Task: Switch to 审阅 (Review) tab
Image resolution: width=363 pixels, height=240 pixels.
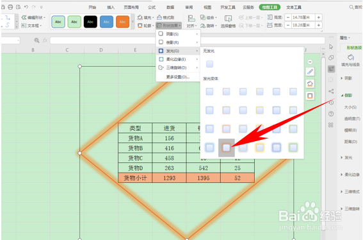Action: (189, 7)
